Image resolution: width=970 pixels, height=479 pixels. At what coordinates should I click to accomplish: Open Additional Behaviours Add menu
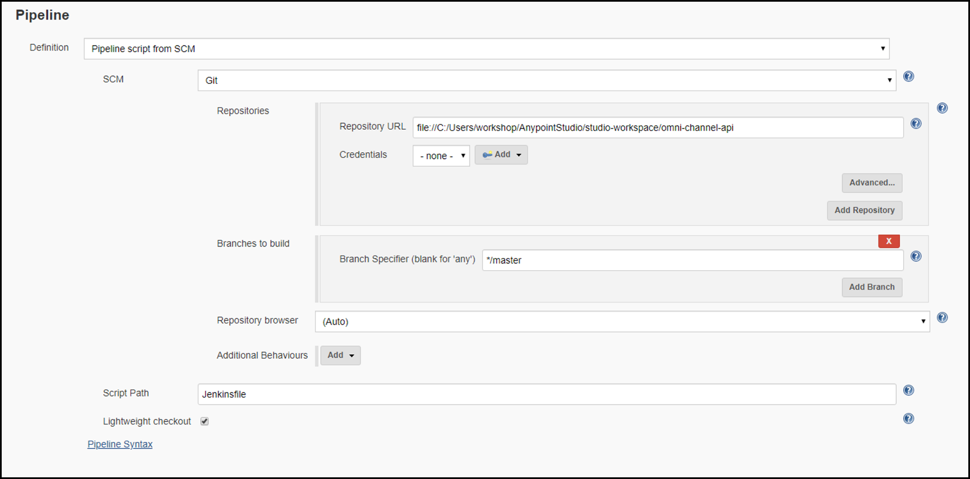click(x=340, y=355)
